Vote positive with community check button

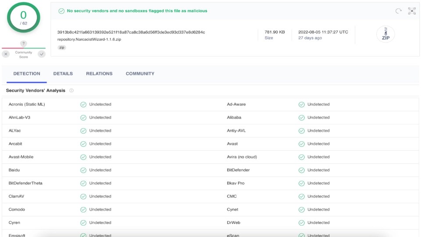(x=42, y=54)
